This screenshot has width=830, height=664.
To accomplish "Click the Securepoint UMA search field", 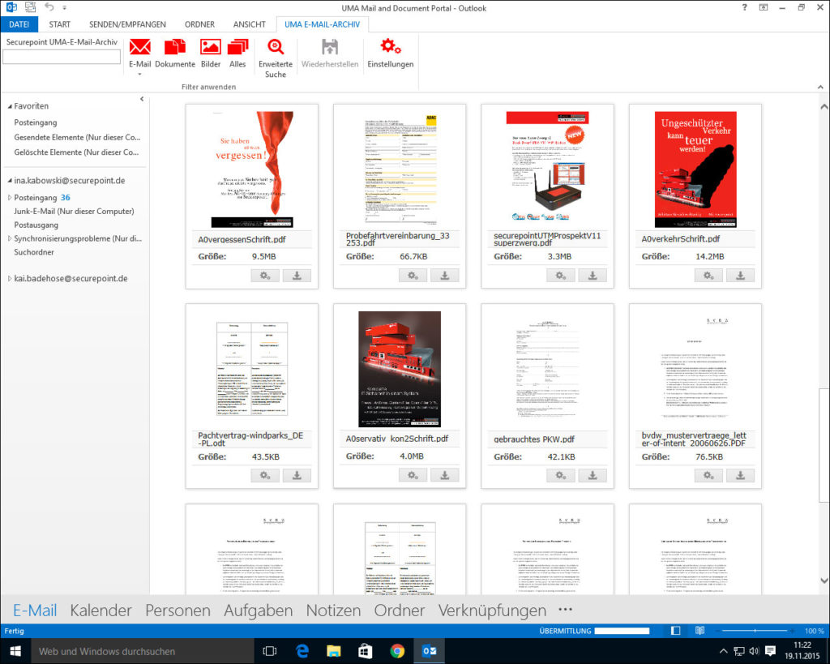I will [62, 58].
